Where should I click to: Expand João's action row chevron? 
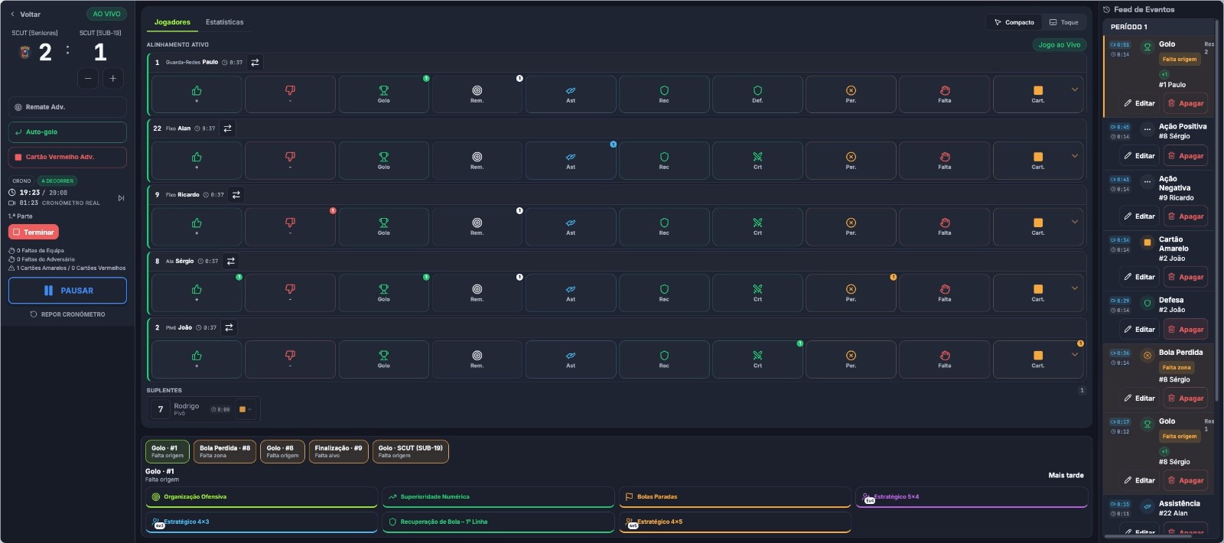(x=1075, y=355)
